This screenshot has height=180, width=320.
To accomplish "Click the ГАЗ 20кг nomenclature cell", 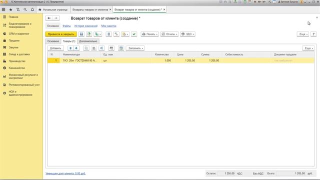I will click(80, 60).
